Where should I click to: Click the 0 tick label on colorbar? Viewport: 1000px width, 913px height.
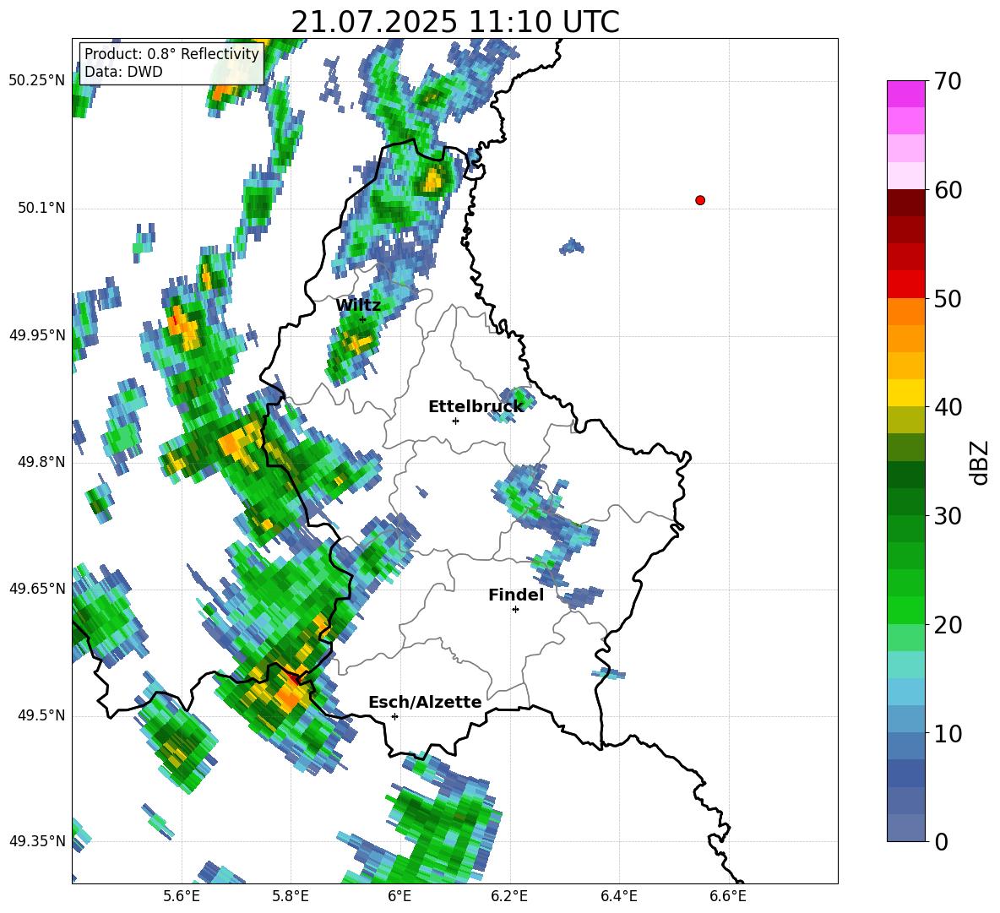coord(941,841)
